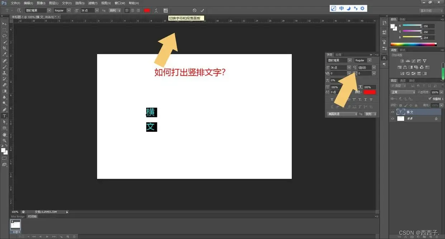Open the workspace switcher 基本功能
Screen dimensions: 445x239
[431, 10]
